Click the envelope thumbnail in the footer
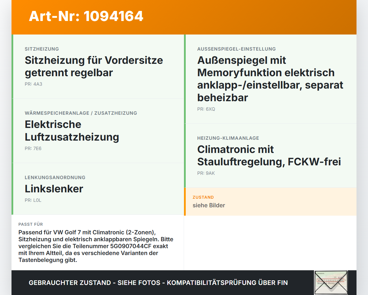 331,283
